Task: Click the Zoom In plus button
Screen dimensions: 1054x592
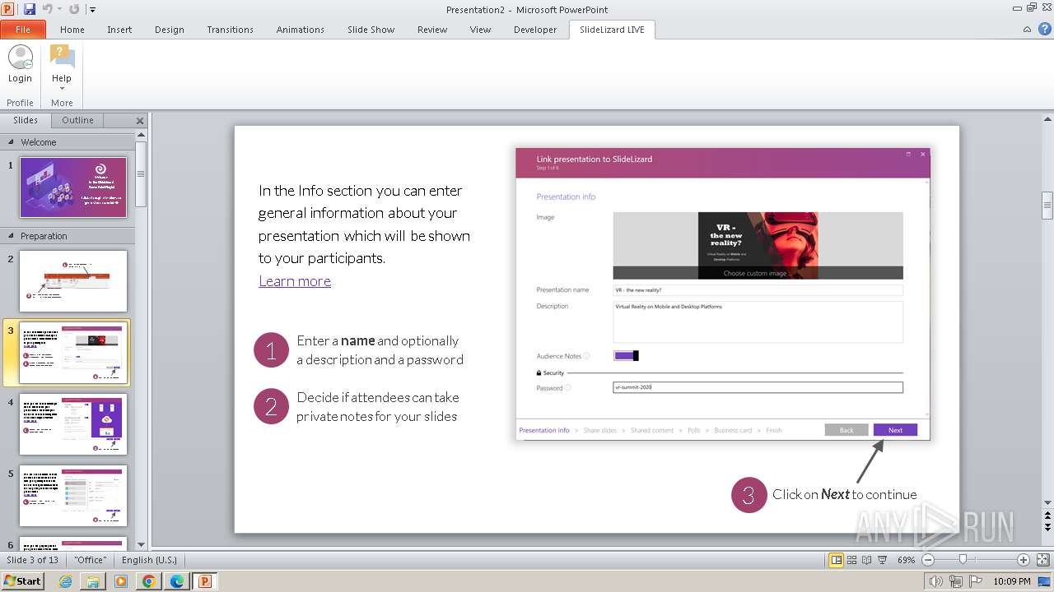Action: (1024, 560)
